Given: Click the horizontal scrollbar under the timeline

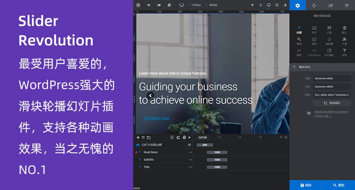Looking at the screenshot, I should (x=136, y=188).
